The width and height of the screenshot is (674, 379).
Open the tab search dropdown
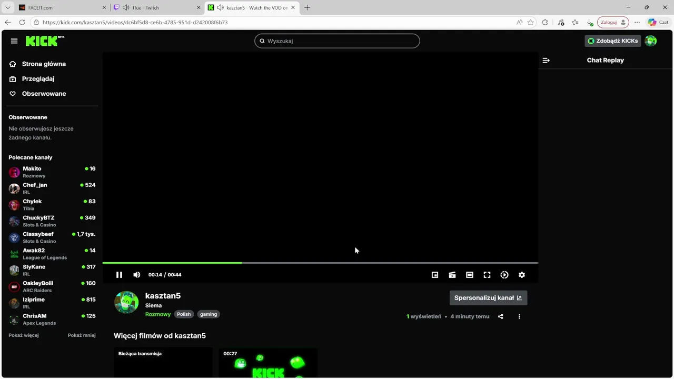point(7,7)
